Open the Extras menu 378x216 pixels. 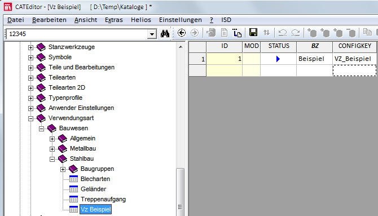coord(114,20)
